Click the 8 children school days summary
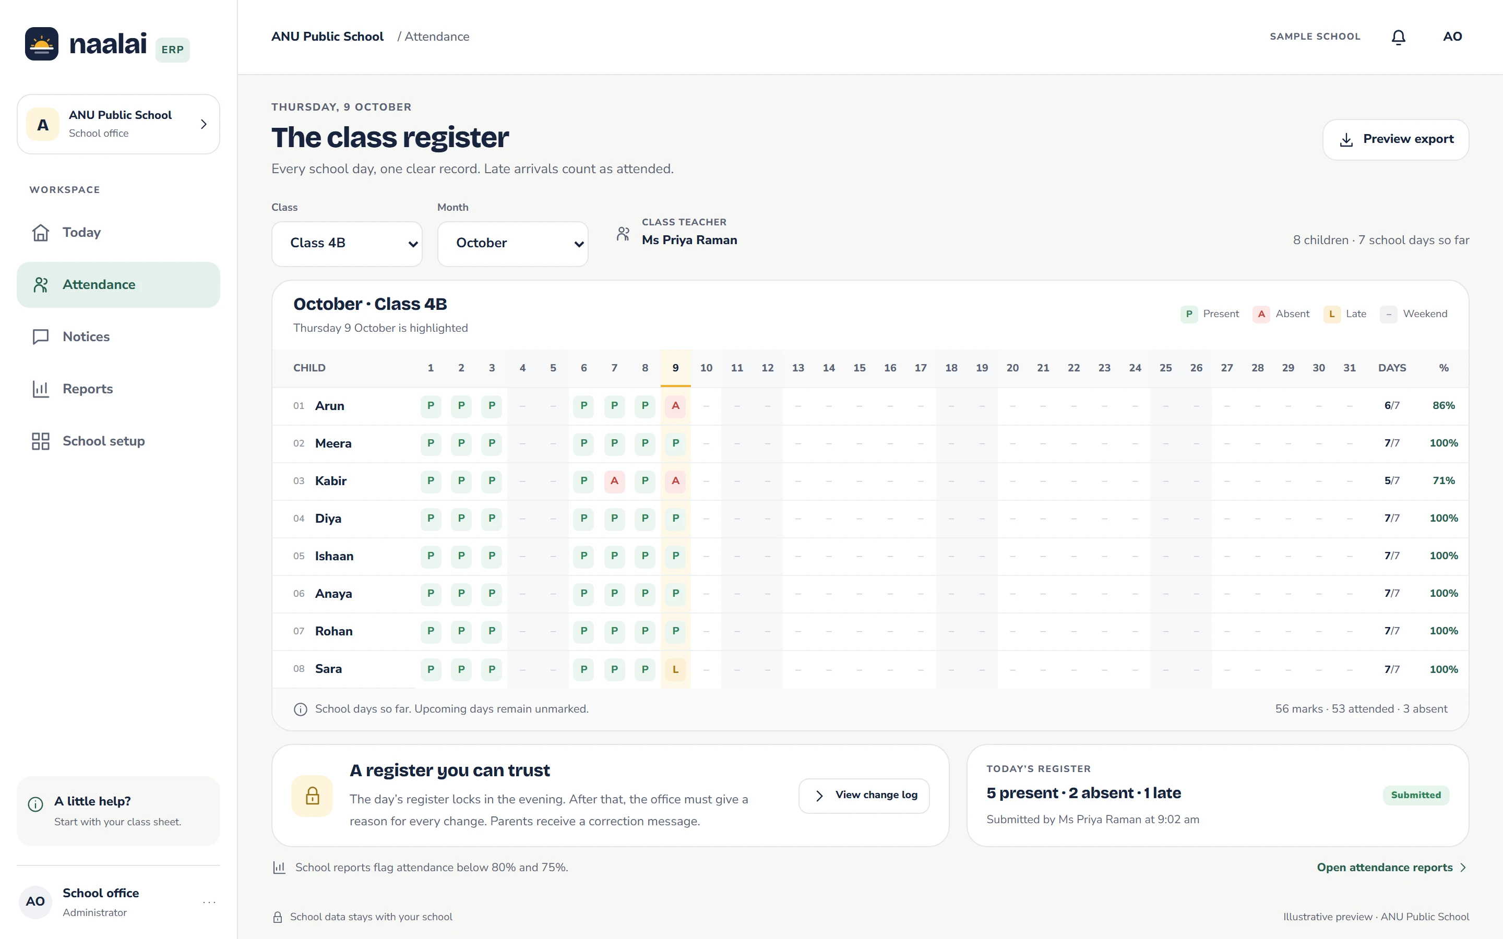The width and height of the screenshot is (1503, 939). 1381,240
